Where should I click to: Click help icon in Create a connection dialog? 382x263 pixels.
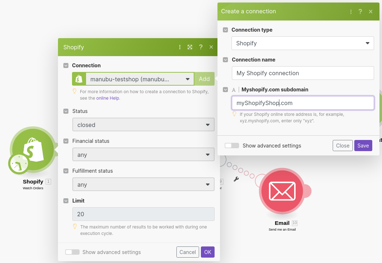click(360, 12)
